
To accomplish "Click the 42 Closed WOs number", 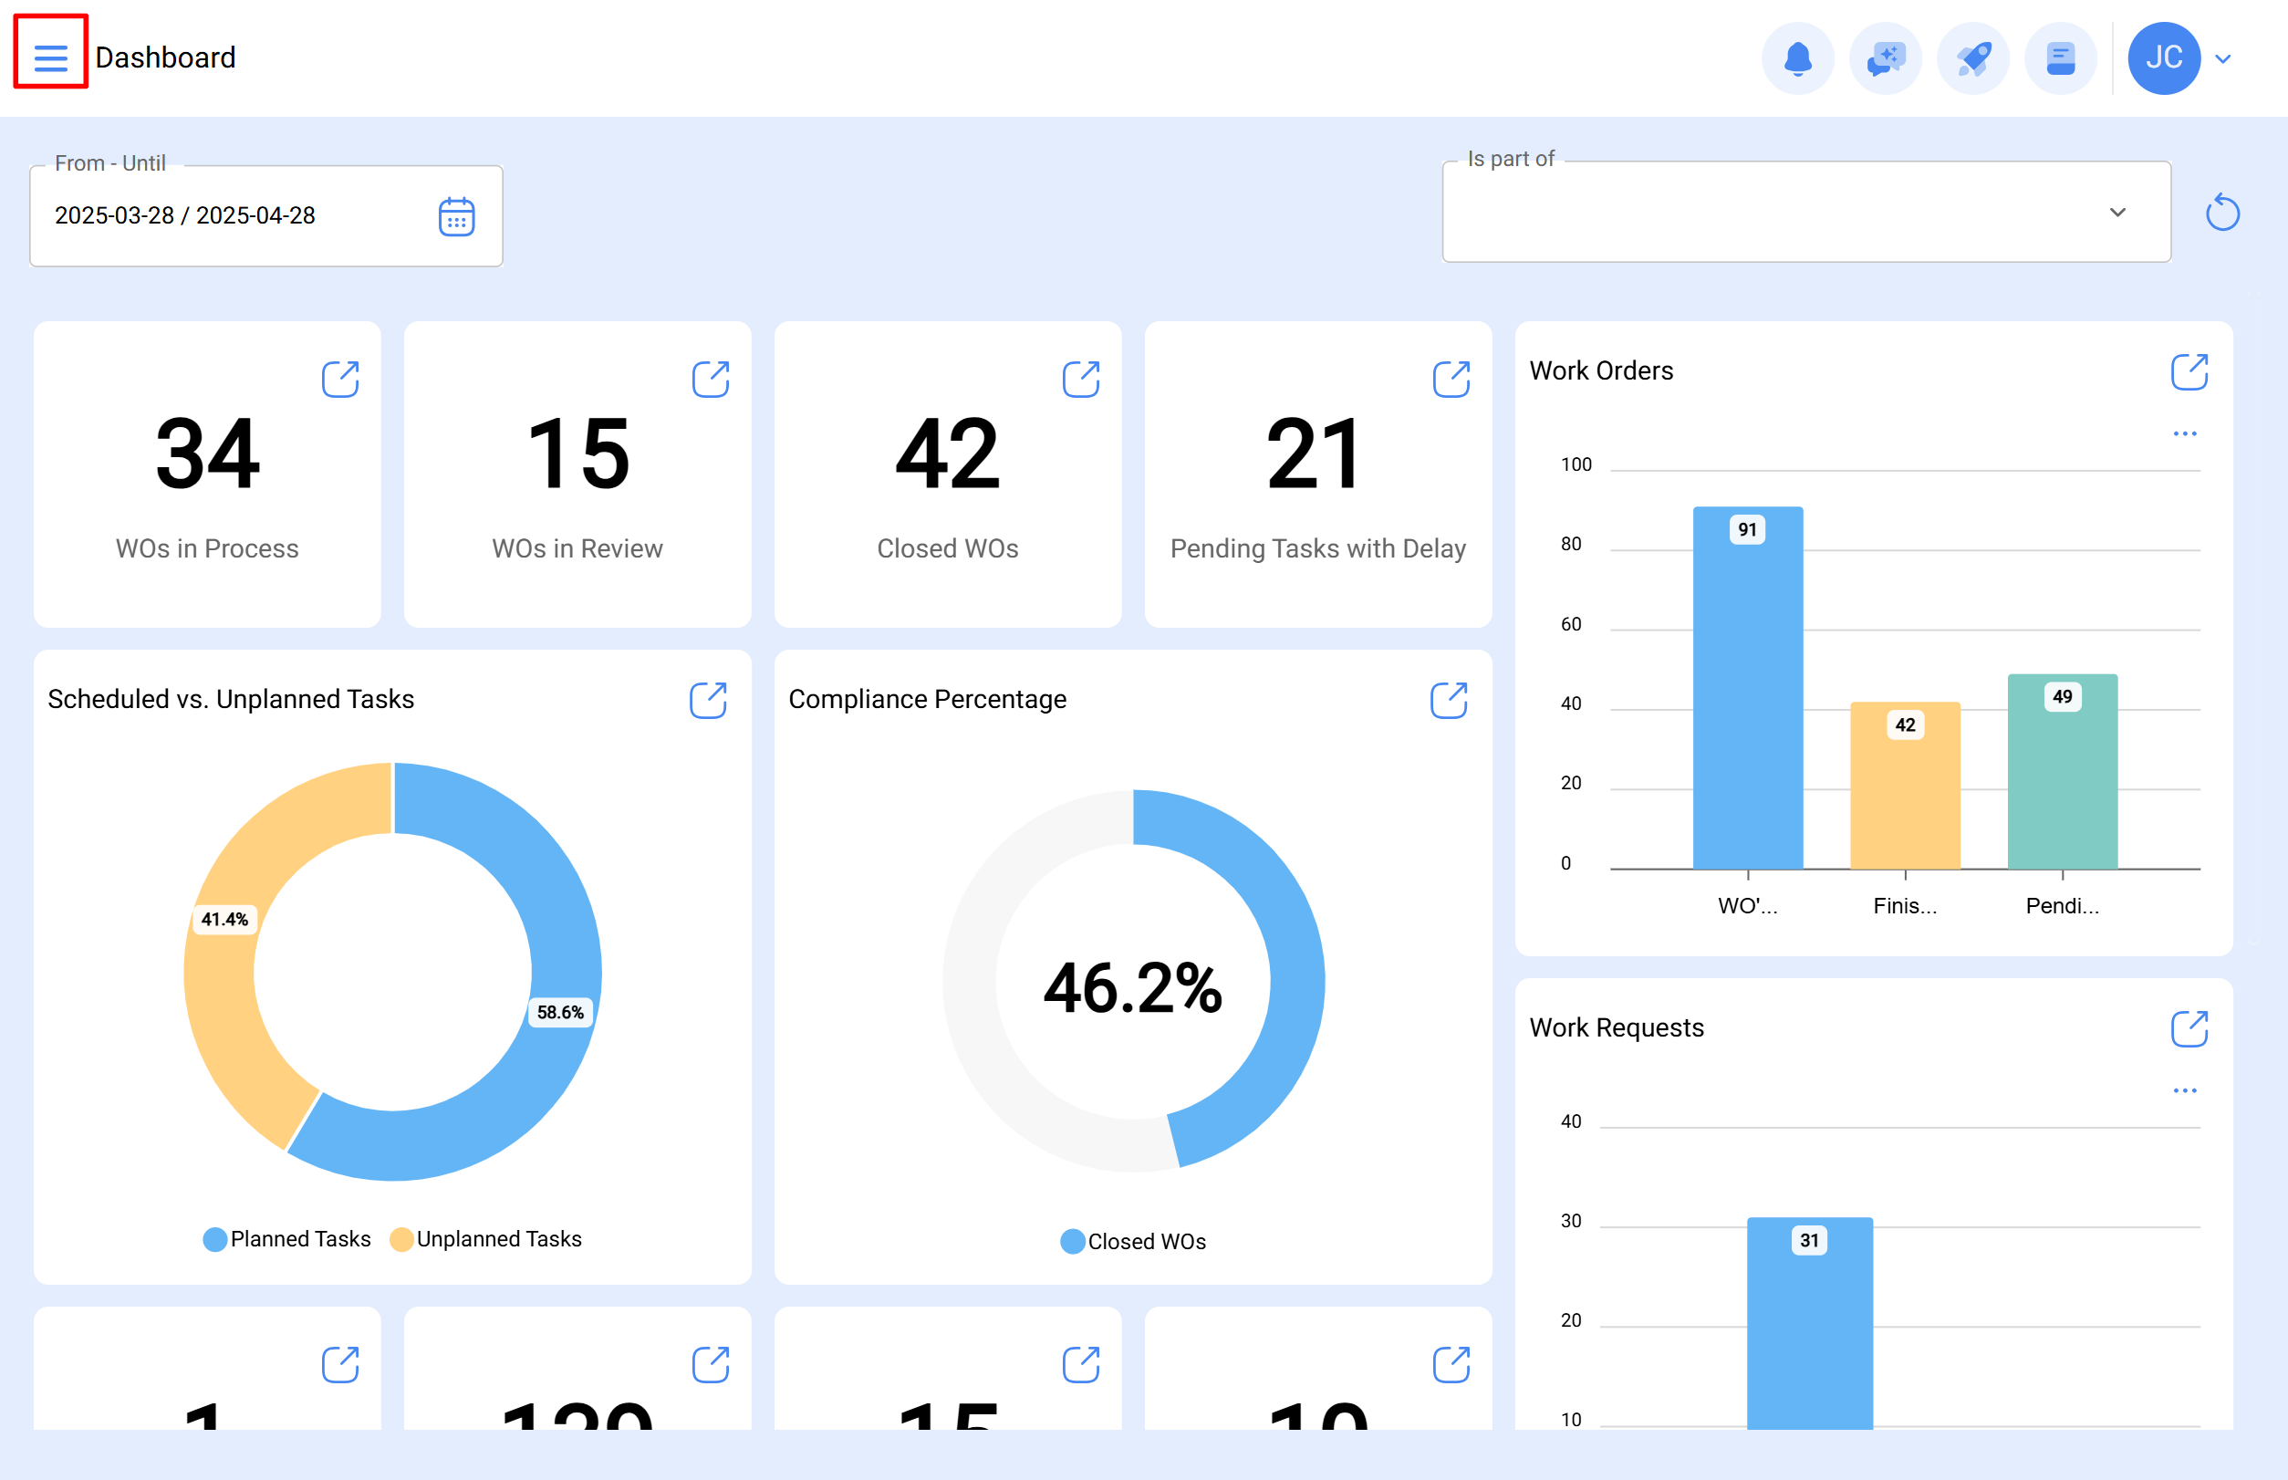I will pos(948,453).
